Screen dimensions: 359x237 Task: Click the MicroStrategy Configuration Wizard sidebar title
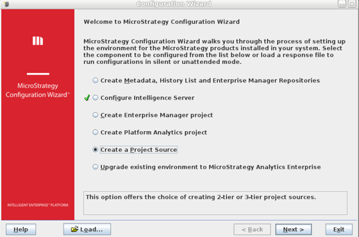38,90
